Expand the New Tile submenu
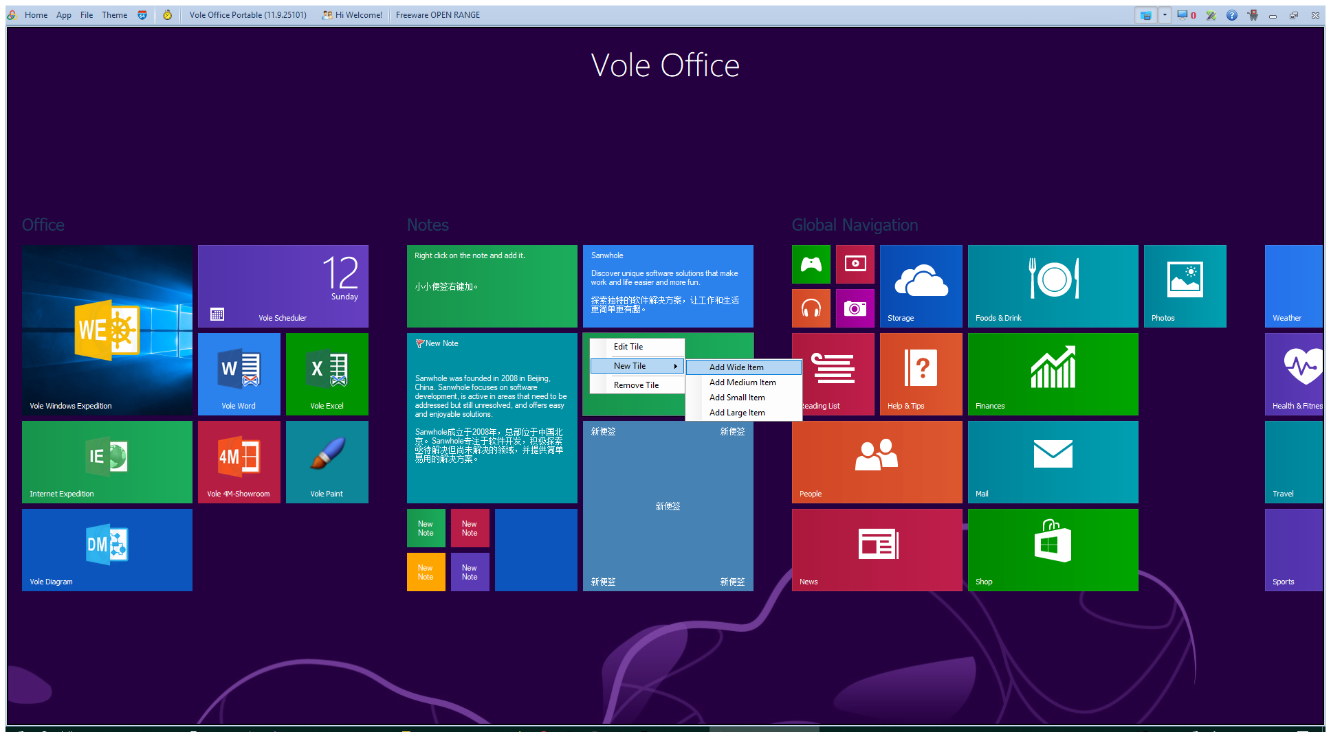This screenshot has height=732, width=1331. (x=637, y=366)
